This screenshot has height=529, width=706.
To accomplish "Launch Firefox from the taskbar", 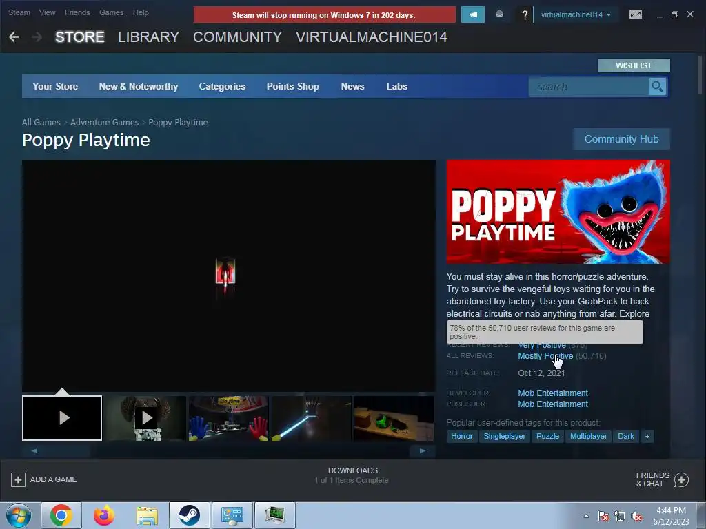I will (x=104, y=515).
